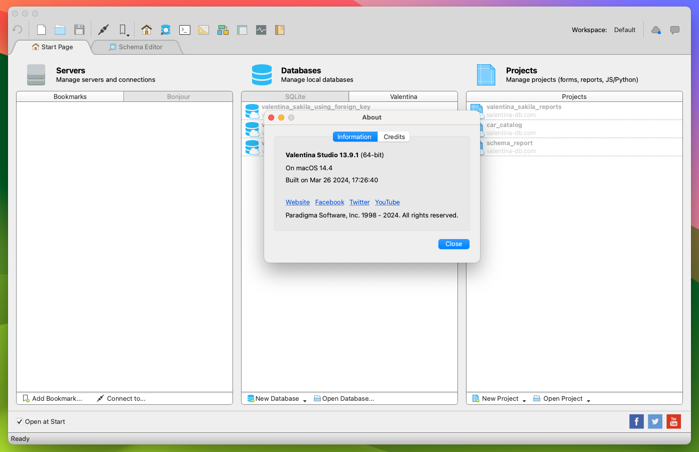The image size is (699, 452).
Task: Open the Default workspace selector
Action: [625, 30]
